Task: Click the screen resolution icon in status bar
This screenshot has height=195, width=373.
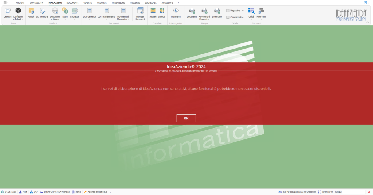Action: click(320, 192)
